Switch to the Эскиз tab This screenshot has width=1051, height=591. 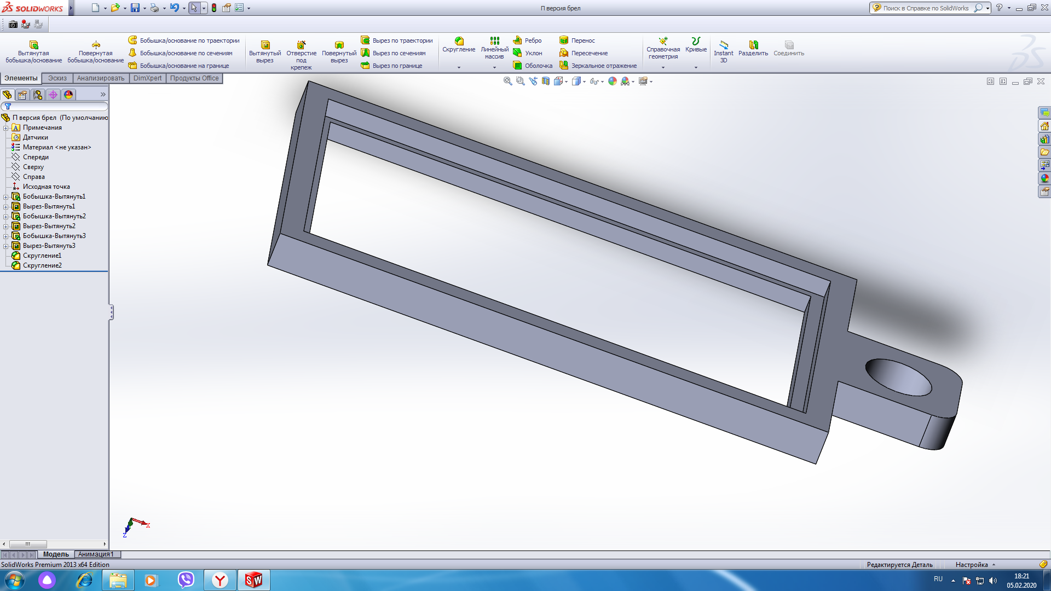click(x=57, y=78)
